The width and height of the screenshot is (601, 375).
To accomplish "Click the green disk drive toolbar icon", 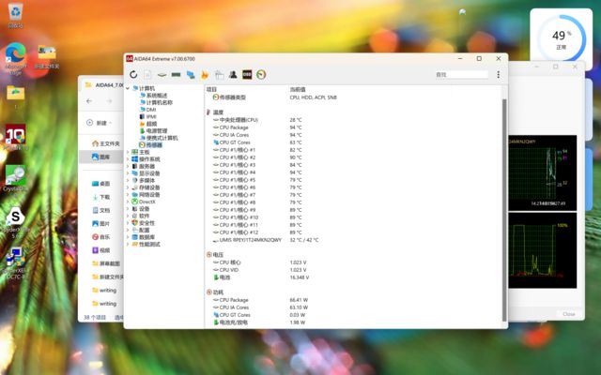I will [x=162, y=75].
